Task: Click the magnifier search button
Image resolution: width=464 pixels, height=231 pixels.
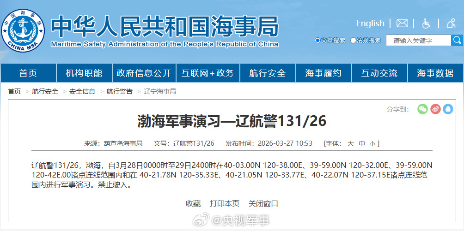Action: [457, 41]
